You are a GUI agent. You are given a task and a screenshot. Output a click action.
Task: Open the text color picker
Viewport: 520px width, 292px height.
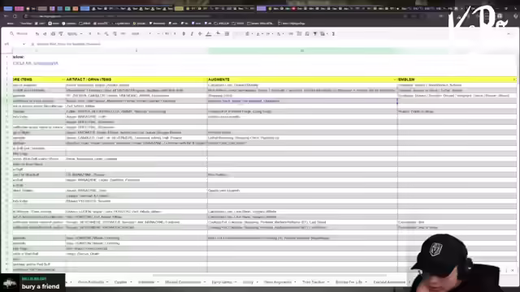point(208,34)
